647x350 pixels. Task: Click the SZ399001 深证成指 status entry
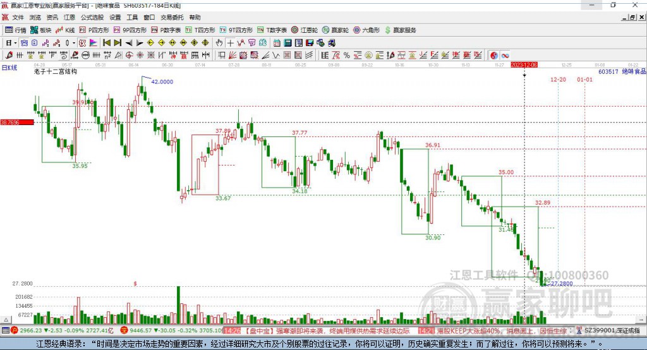coord(612,330)
